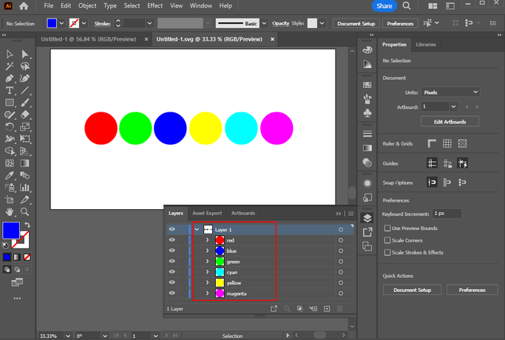505x340 pixels.
Task: Select the Pen tool
Action: (10, 78)
